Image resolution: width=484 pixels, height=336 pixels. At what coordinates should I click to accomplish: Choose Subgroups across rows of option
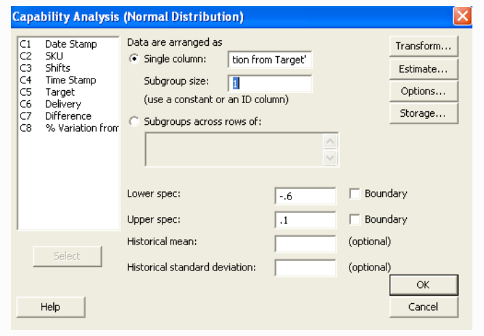pyautogui.click(x=134, y=122)
